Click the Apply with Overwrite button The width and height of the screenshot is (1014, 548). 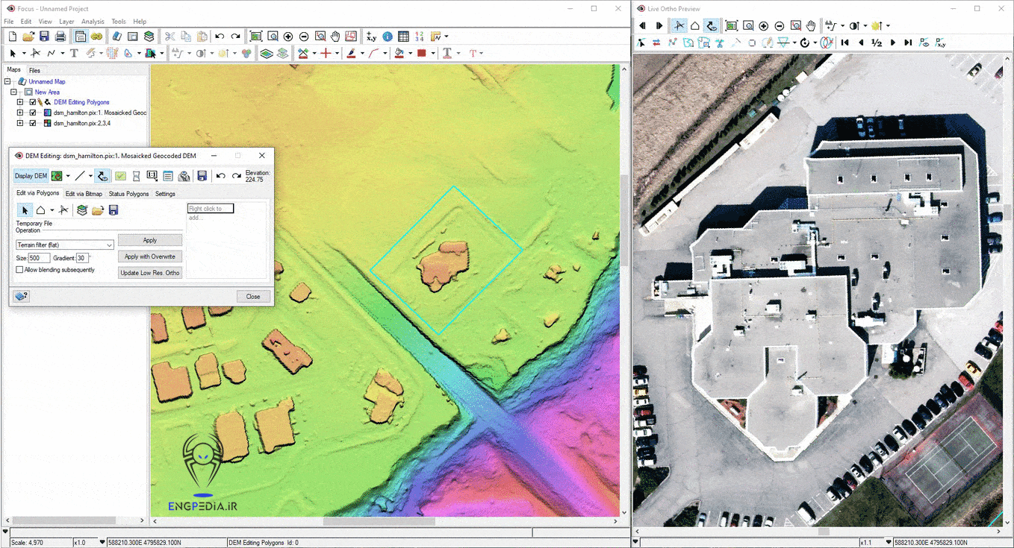coord(149,256)
